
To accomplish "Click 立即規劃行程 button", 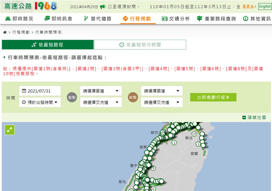I will [213, 97].
